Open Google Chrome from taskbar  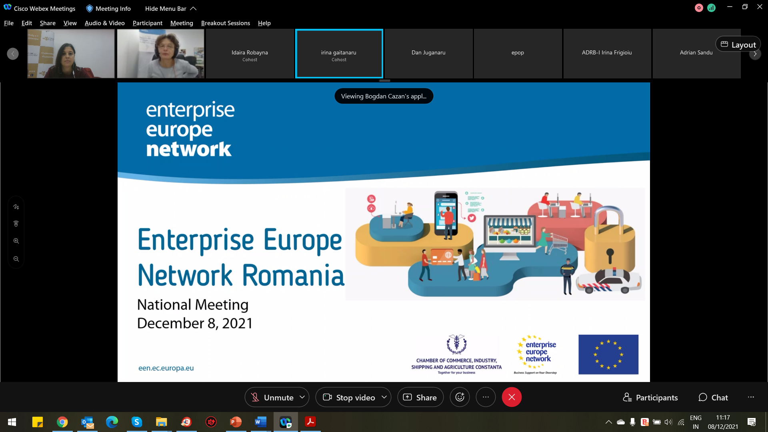[62, 422]
